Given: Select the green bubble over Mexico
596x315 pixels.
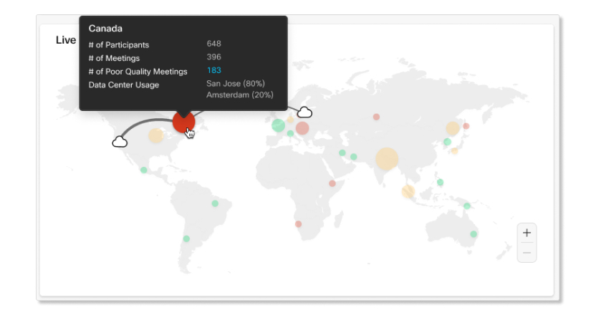Looking at the screenshot, I should pos(144,170).
